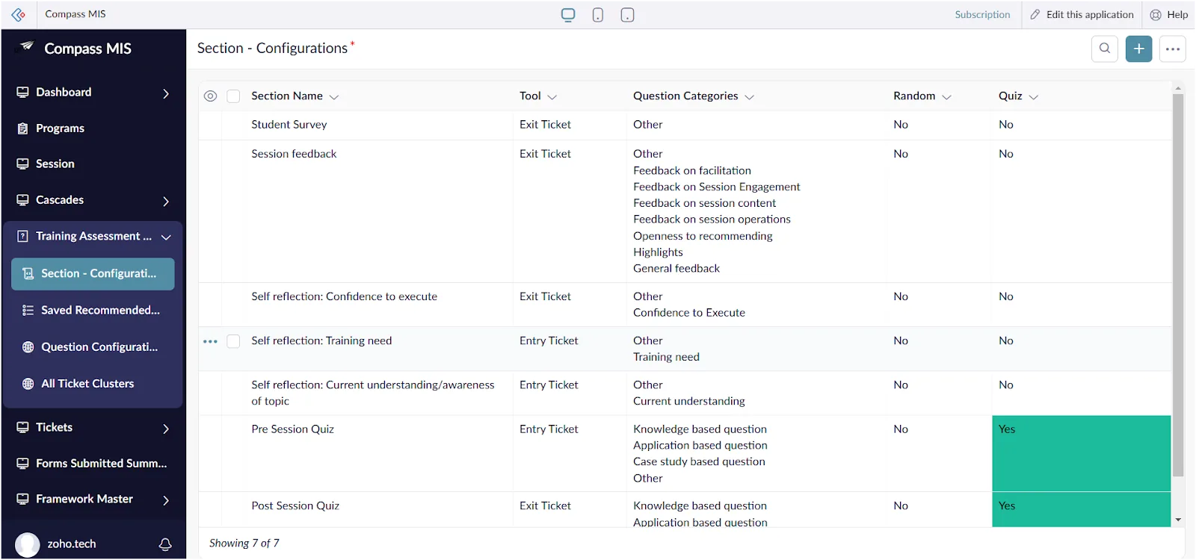Open zoho.tech user avatar
Screen dimensions: 1196x560
28,544
